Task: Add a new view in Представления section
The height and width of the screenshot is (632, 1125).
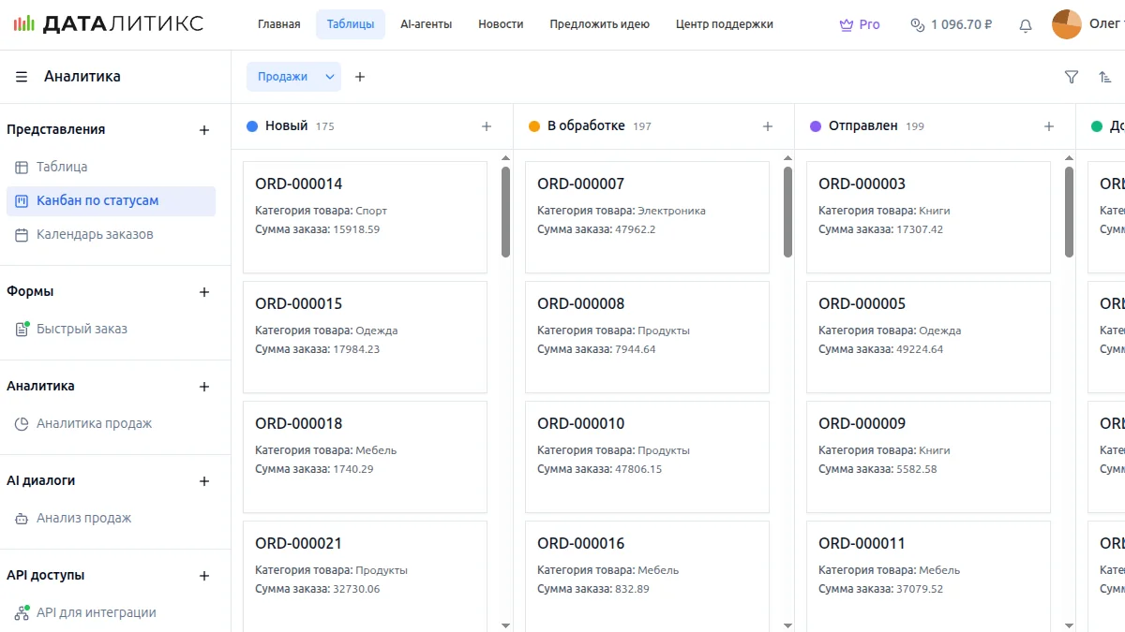Action: click(204, 130)
